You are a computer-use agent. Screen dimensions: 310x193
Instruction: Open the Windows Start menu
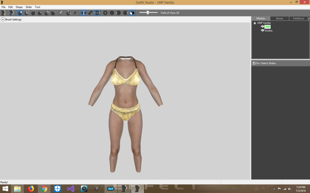5,189
